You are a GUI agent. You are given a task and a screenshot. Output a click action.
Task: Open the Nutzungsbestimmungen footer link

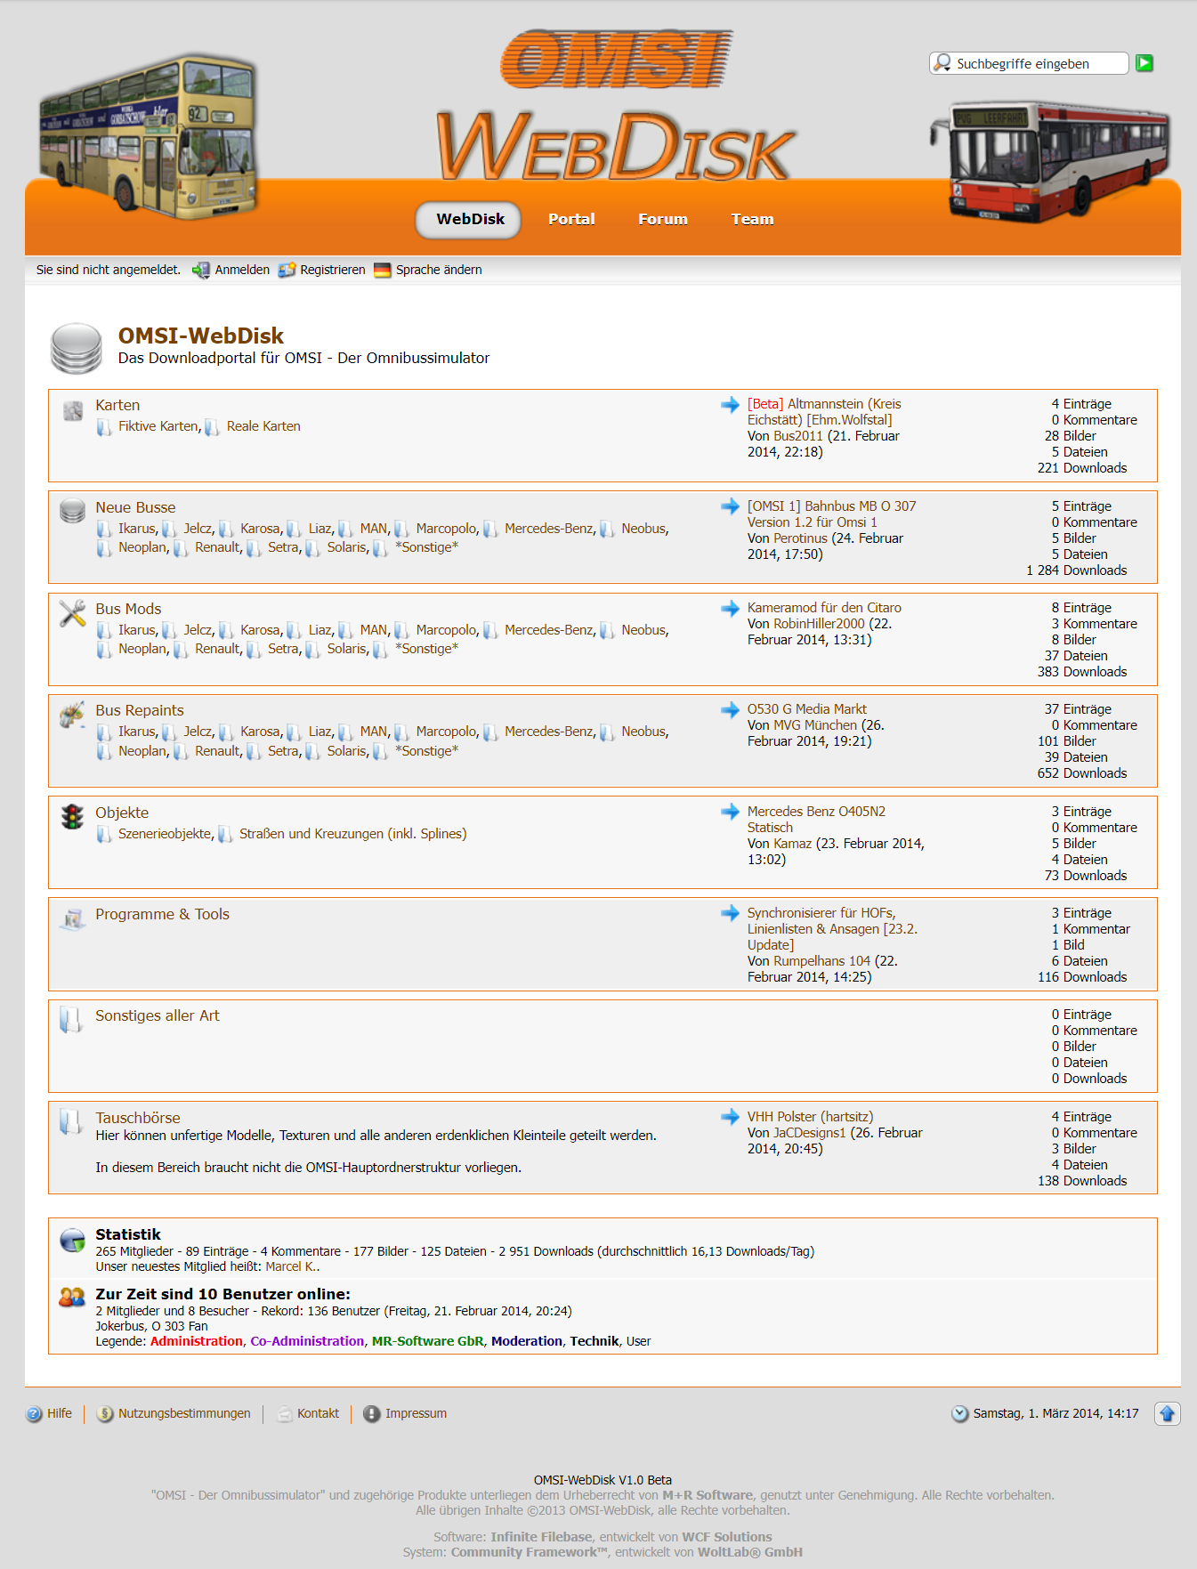(x=184, y=1414)
